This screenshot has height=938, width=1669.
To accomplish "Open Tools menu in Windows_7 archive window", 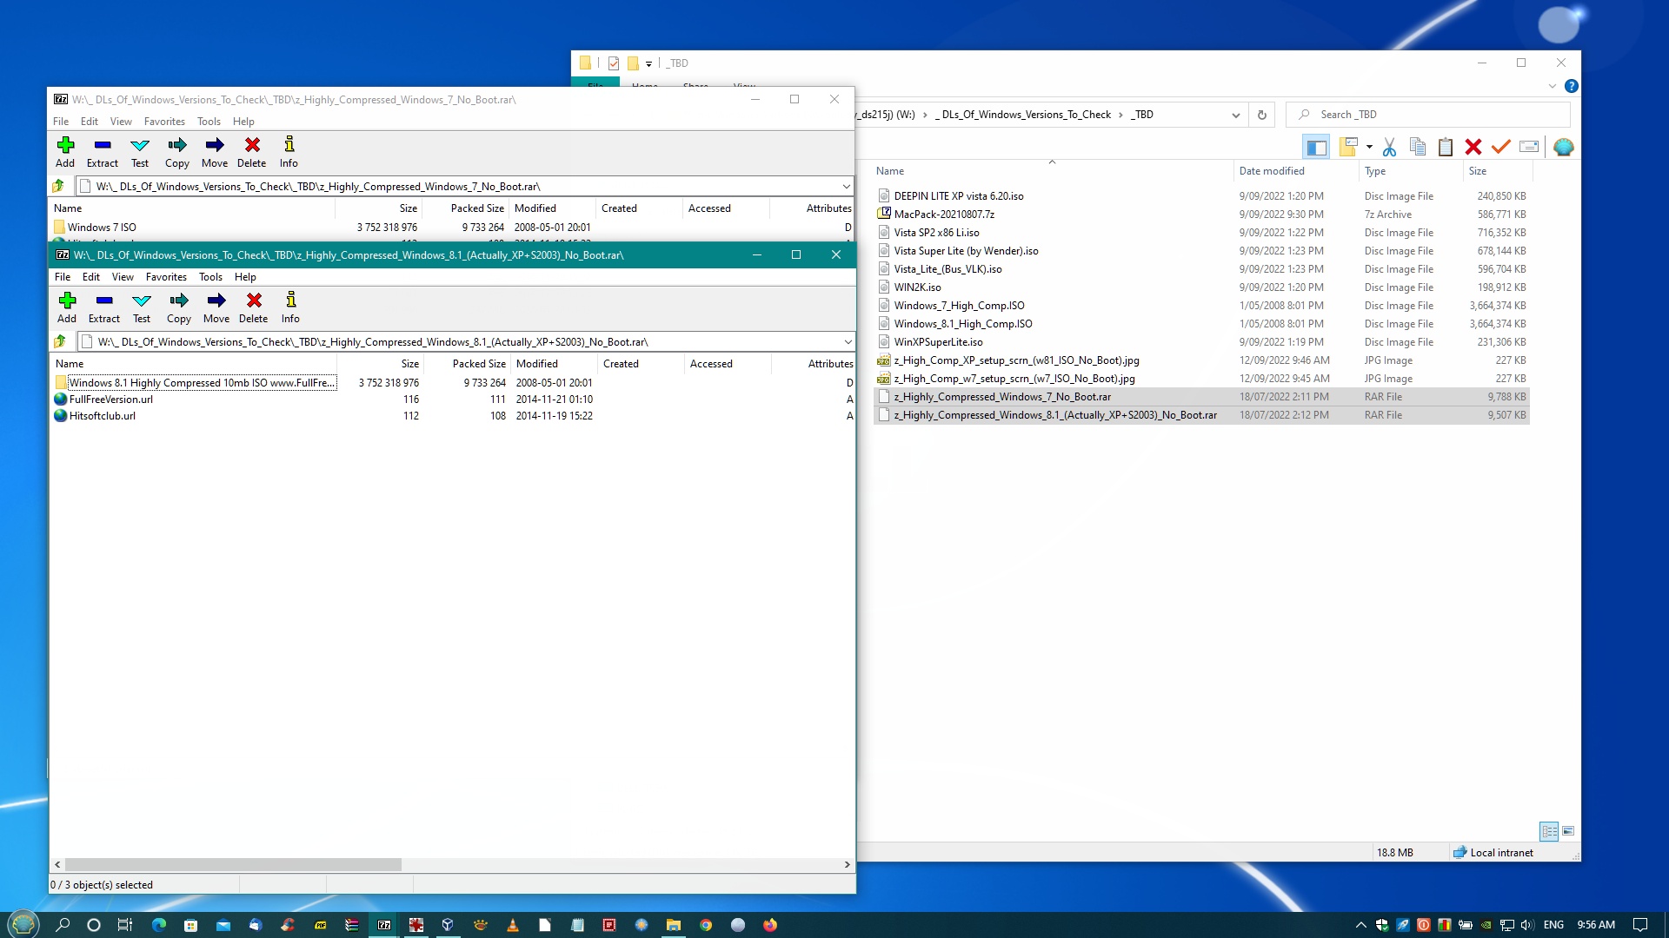I will click(209, 122).
